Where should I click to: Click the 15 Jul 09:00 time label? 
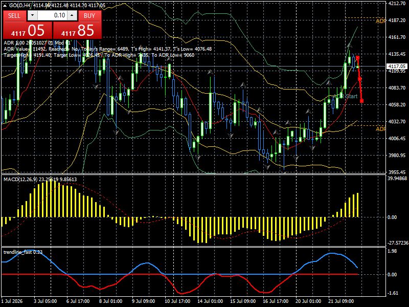[x=243, y=301]
